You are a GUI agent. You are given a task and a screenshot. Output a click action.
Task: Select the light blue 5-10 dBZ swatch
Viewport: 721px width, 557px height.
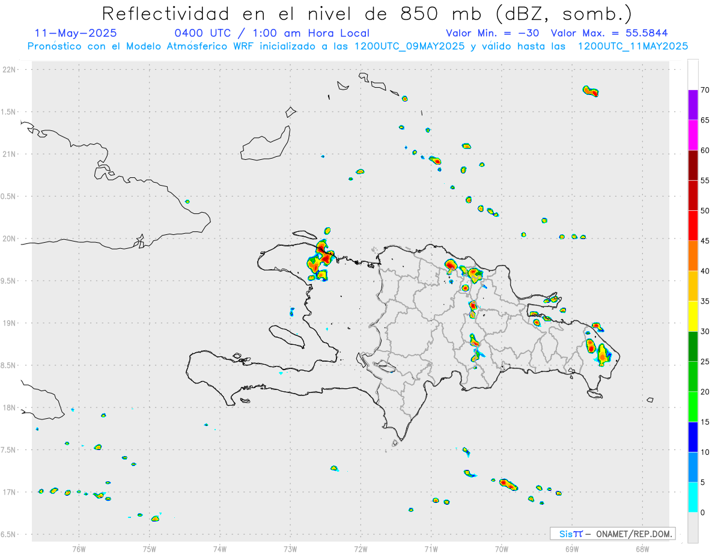tap(693, 467)
